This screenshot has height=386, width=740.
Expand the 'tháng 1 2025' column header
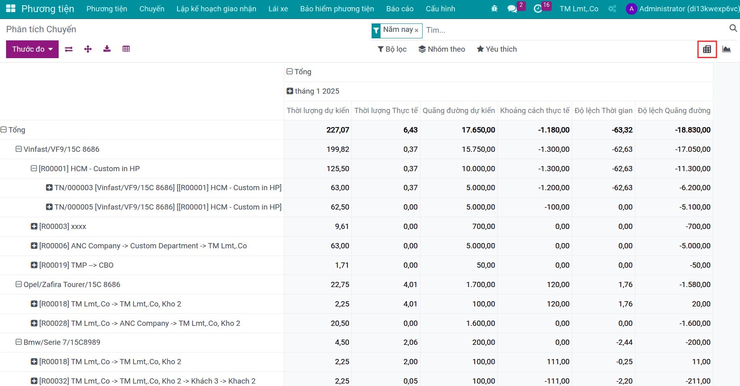[x=313, y=91]
